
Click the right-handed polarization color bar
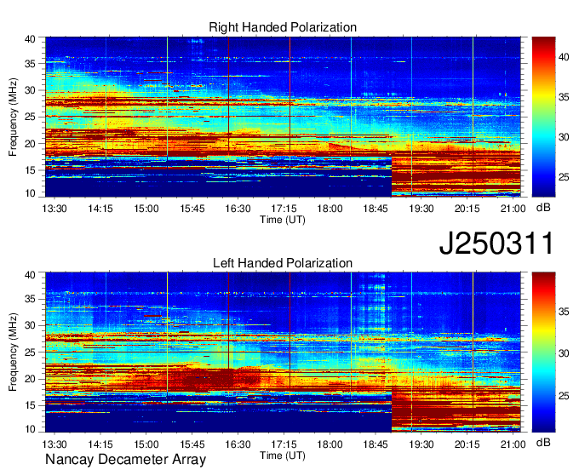coord(543,117)
